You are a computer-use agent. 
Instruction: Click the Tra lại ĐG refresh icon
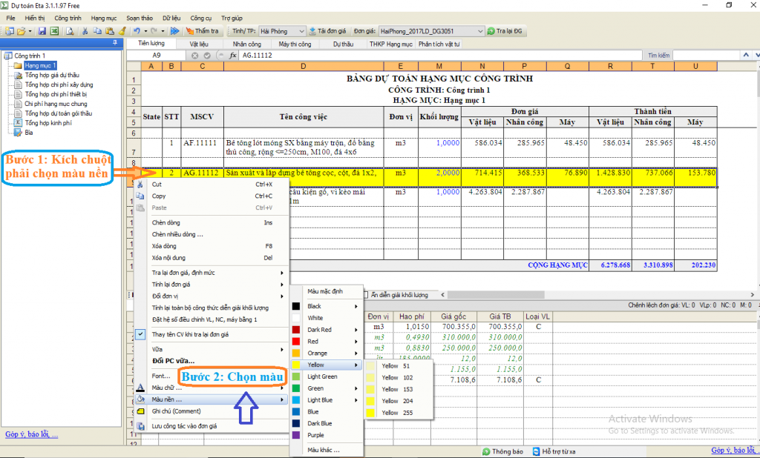pyautogui.click(x=491, y=31)
